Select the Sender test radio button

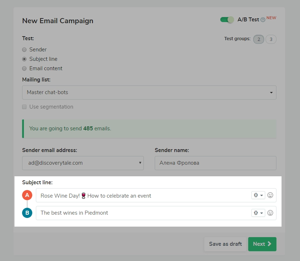[x=24, y=49]
